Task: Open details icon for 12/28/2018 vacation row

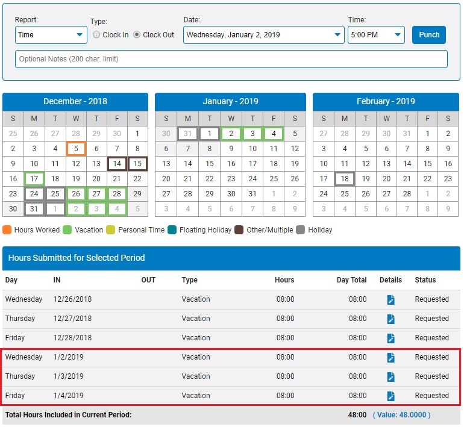Action: click(390, 338)
